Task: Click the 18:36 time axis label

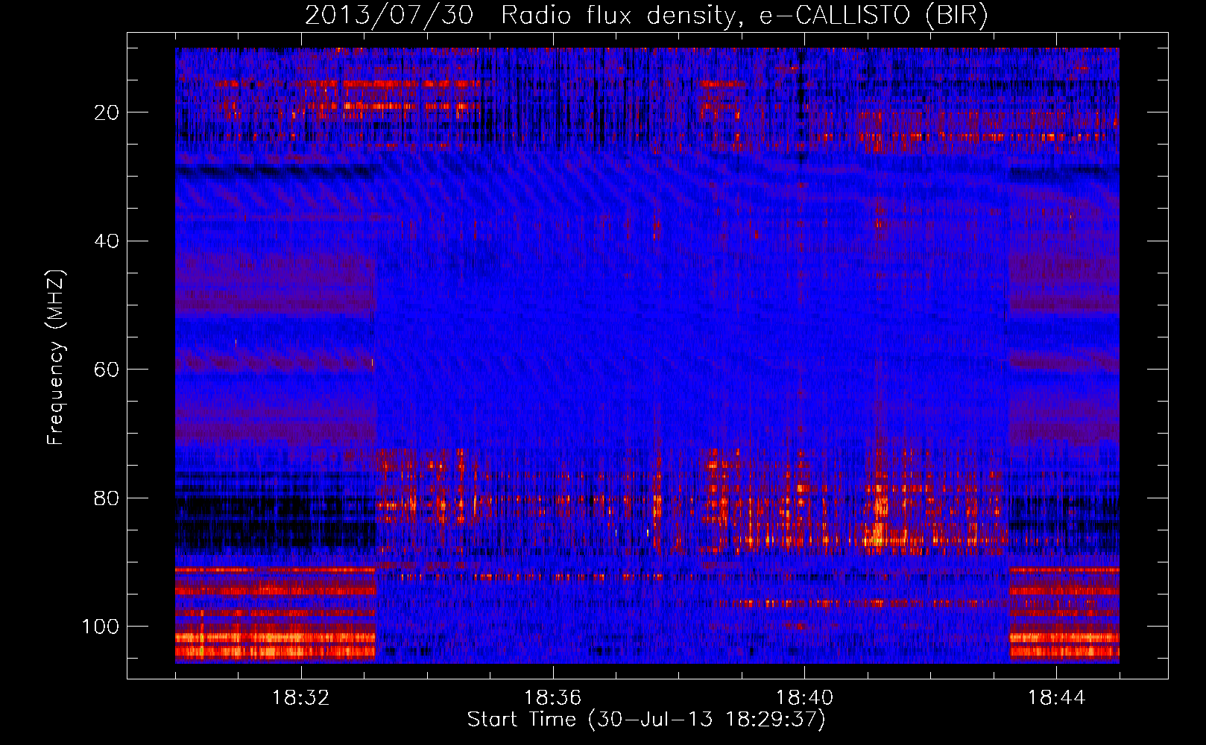Action: 552,698
